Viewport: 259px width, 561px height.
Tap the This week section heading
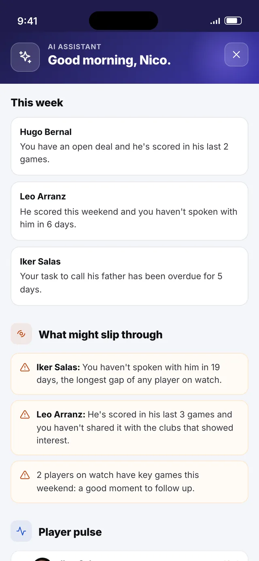point(37,102)
